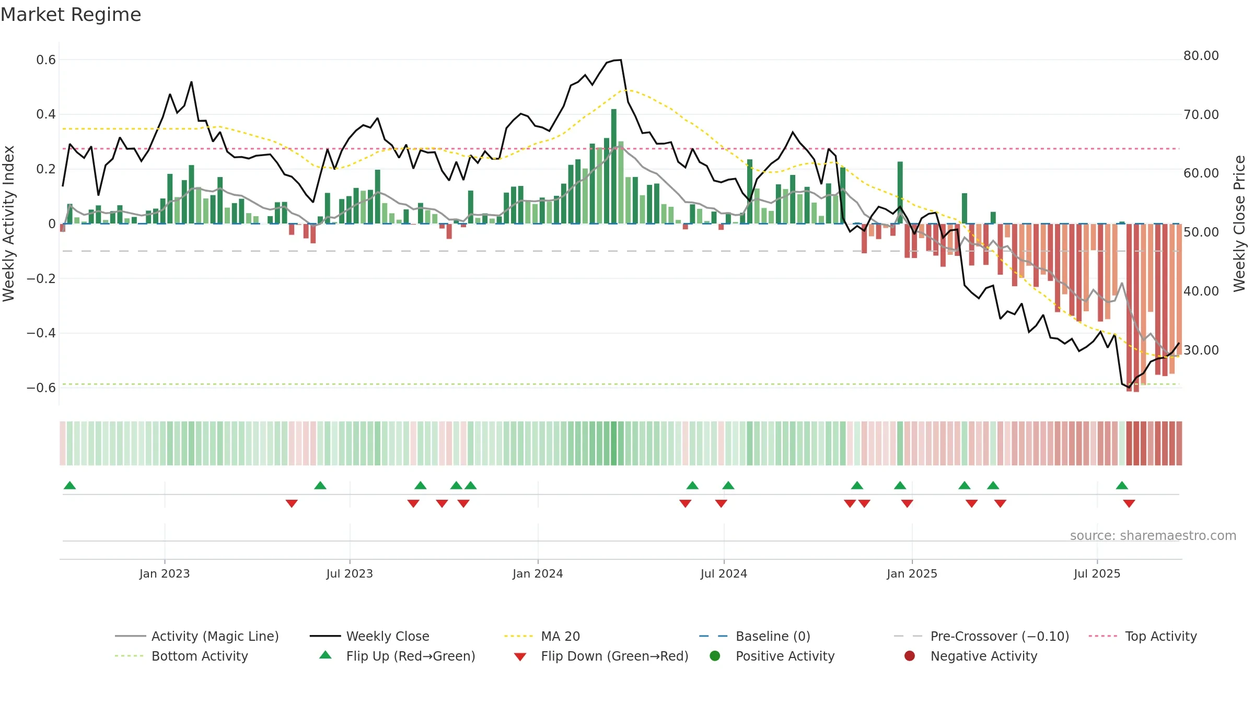Select the Jan 2024 x-axis label
Screen dimensions: 1254x705
(538, 573)
